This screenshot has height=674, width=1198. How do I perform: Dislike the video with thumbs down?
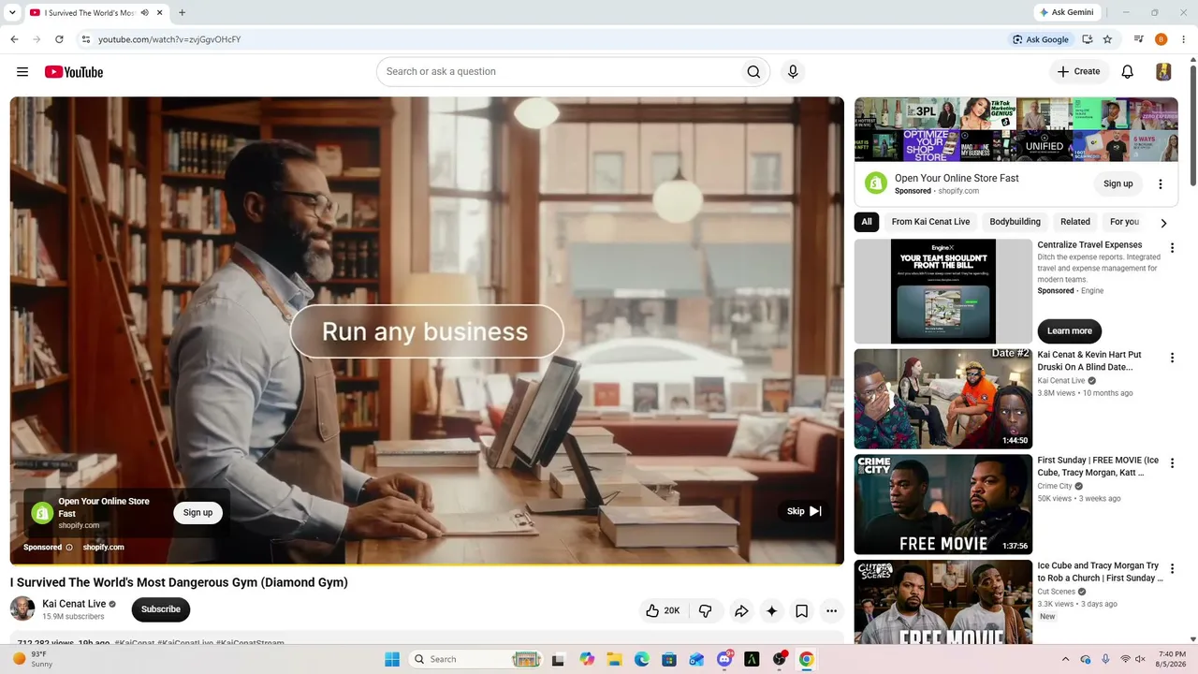pos(706,611)
